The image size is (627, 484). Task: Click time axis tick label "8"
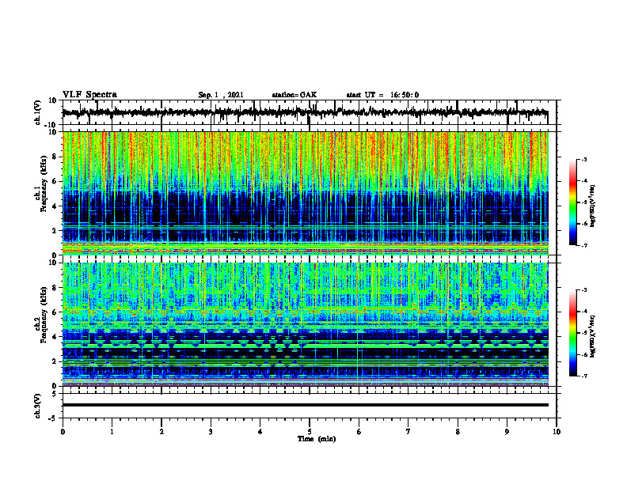458,432
